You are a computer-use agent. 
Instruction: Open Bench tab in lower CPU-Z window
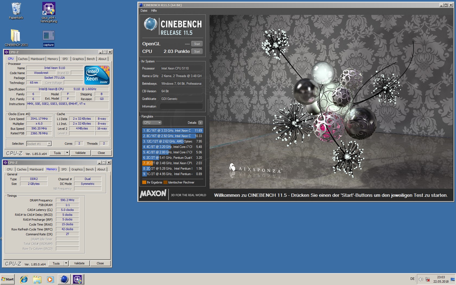click(x=90, y=169)
